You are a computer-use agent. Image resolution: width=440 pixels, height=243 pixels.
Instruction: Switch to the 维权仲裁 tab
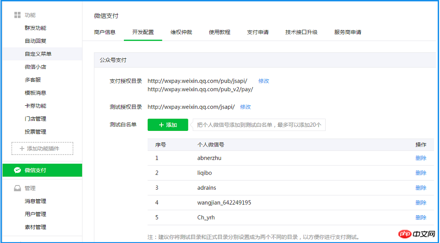(181, 32)
